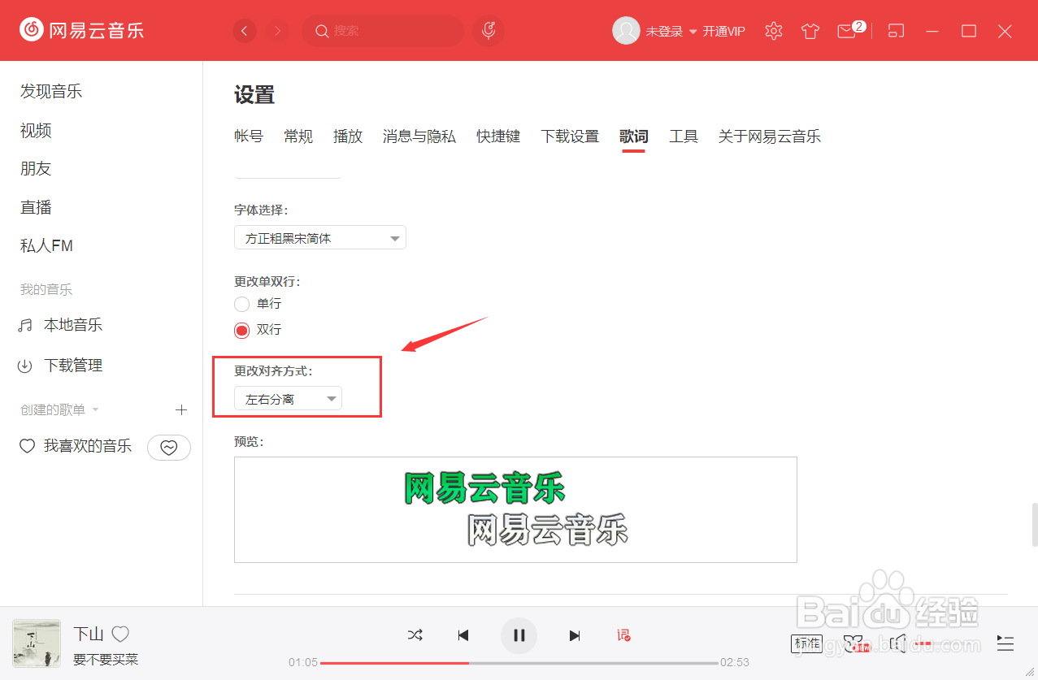
Task: Mute the volume speaker icon
Action: point(897,644)
